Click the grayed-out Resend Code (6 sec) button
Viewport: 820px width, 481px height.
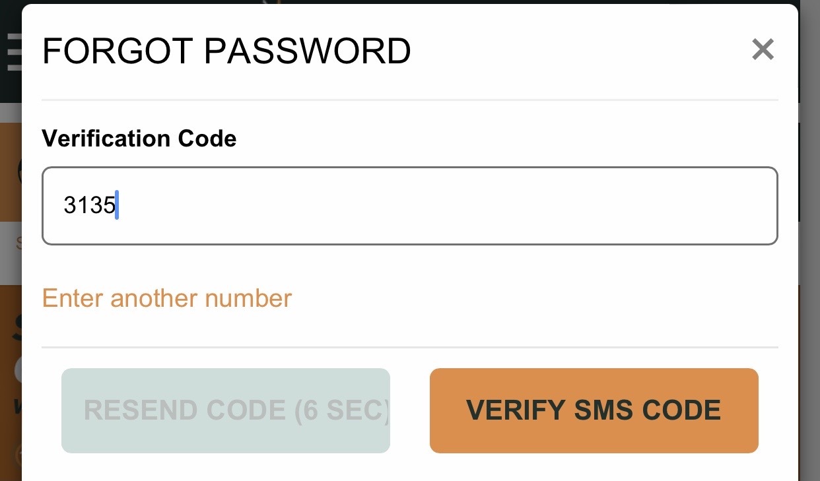226,410
